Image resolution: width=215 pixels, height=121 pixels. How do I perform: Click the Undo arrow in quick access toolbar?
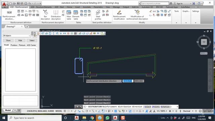(30, 3)
